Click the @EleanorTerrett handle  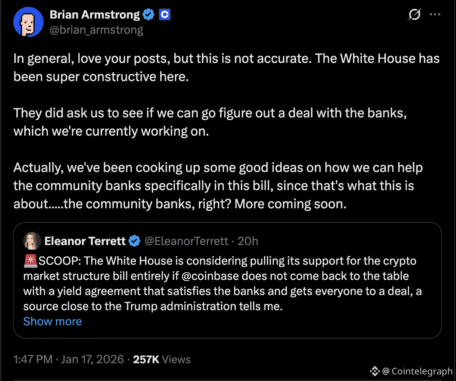(x=186, y=241)
